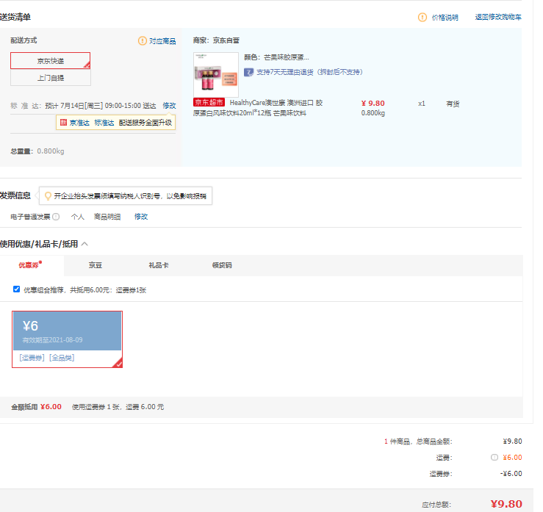543x512 pixels.
Task: Switch to the 京豆 tab
Action: 96,265
